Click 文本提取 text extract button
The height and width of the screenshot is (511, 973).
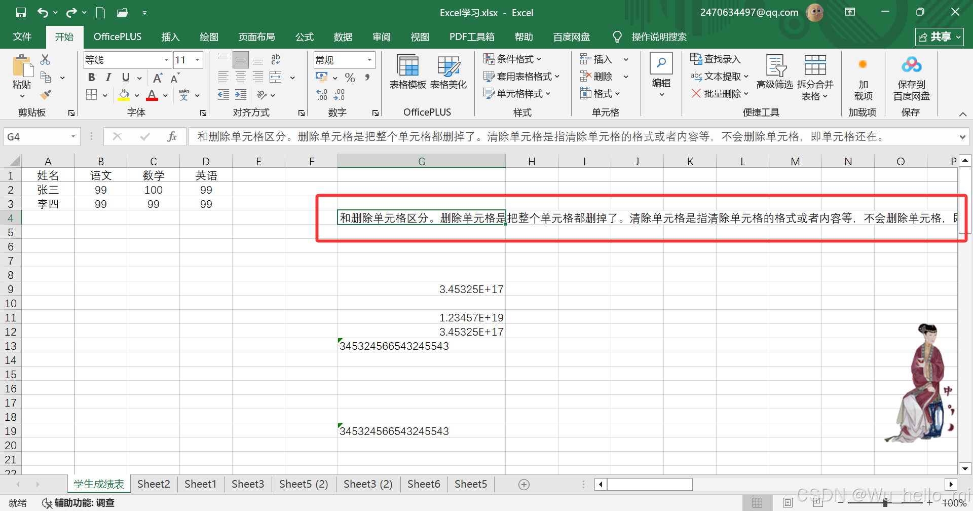click(x=720, y=77)
